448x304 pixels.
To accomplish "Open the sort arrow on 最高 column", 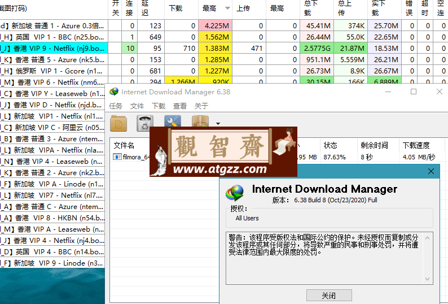I will click(x=227, y=8).
